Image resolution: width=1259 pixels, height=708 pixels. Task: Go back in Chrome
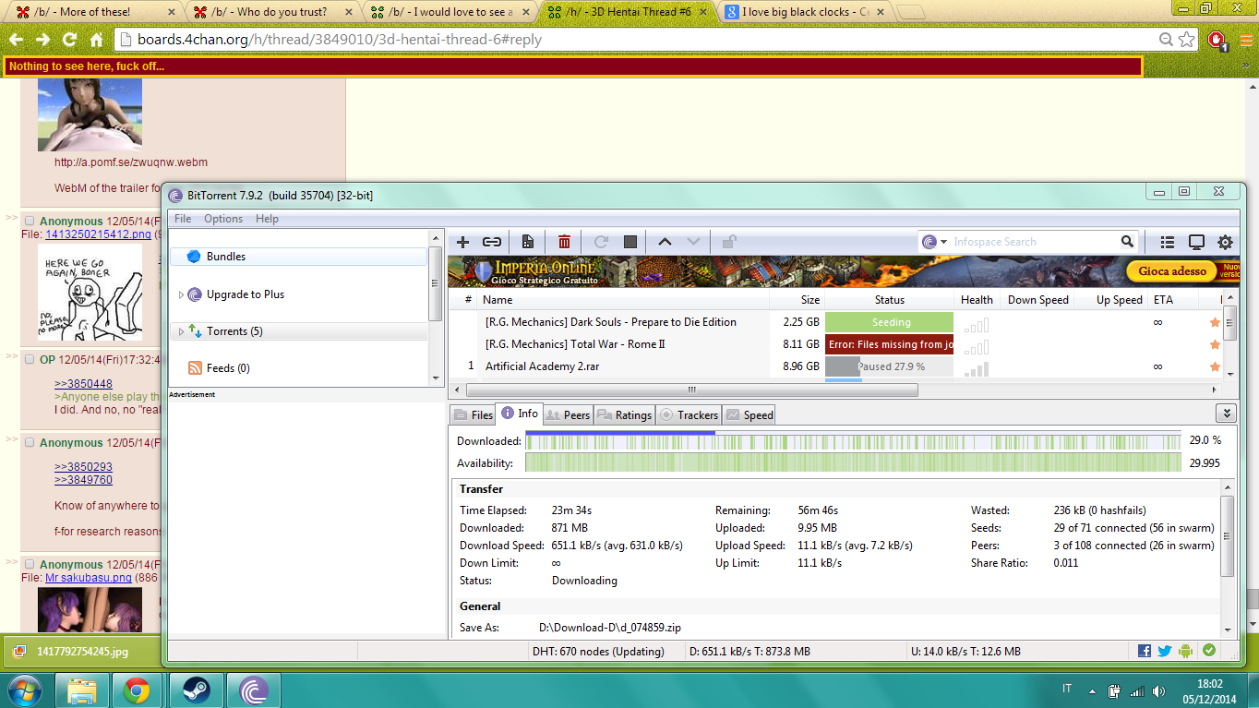click(x=16, y=40)
